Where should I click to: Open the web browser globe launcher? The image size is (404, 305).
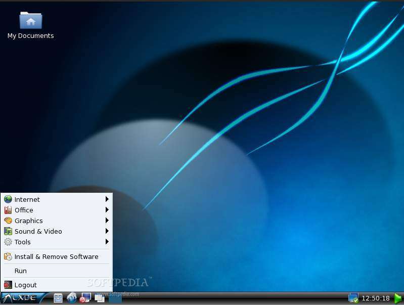pyautogui.click(x=72, y=298)
